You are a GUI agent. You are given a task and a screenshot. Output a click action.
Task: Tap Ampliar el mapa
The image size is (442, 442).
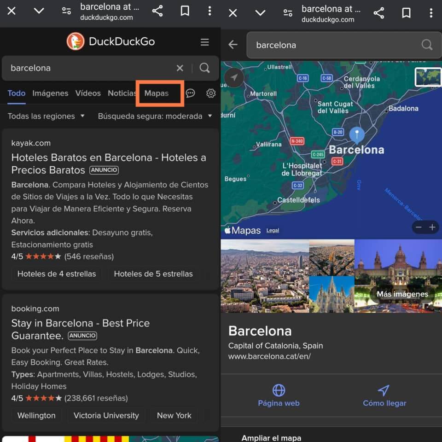271,438
